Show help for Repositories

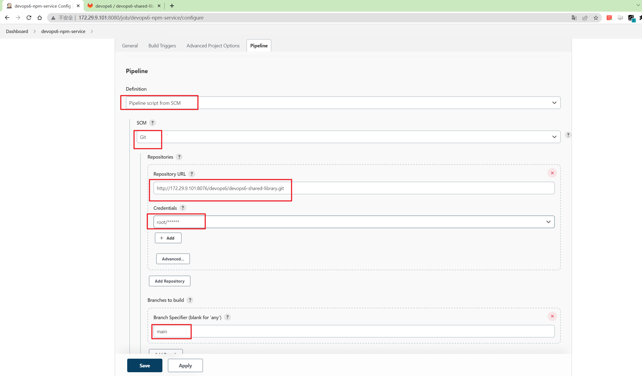click(179, 157)
